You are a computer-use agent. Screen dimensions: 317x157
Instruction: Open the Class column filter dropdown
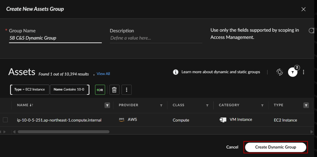tap(207, 105)
